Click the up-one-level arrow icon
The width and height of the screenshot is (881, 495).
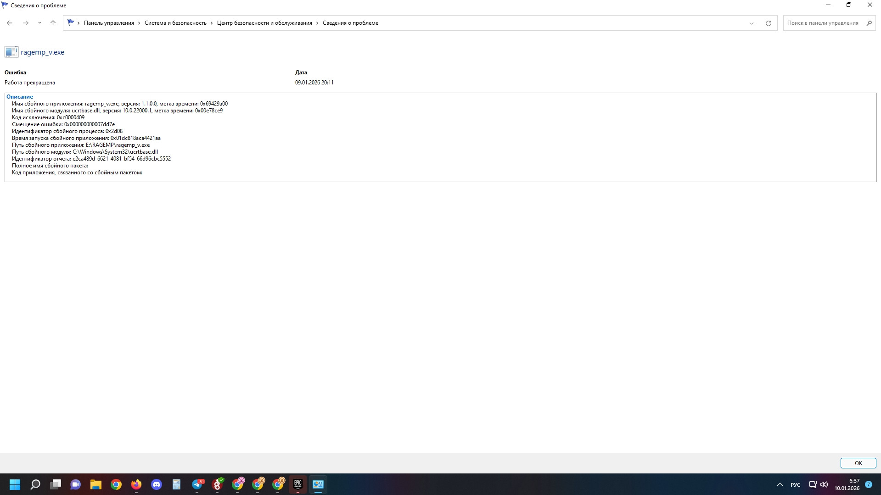coord(53,23)
